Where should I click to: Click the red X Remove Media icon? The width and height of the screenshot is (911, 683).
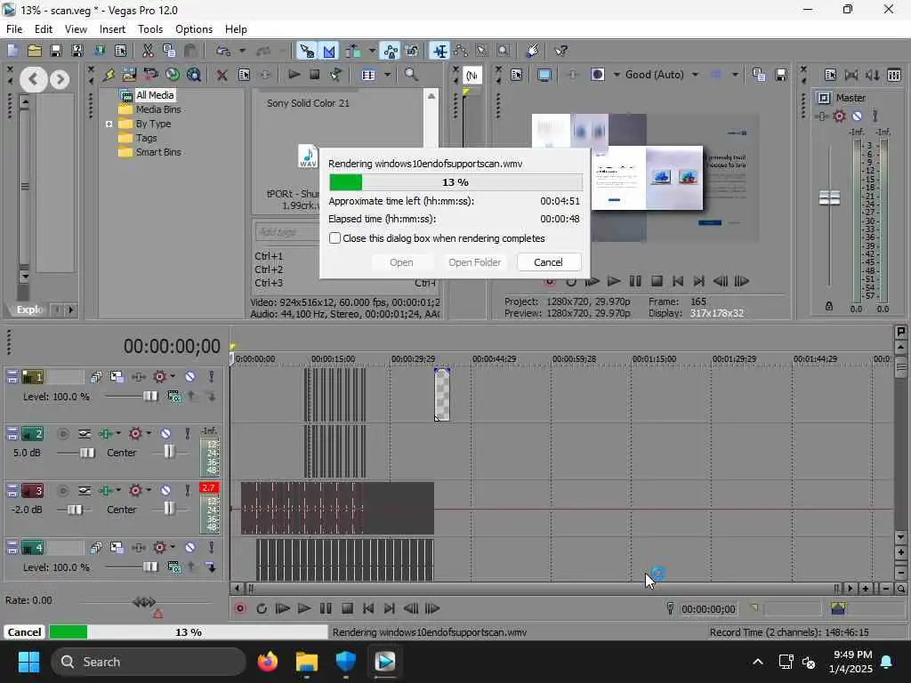222,75
